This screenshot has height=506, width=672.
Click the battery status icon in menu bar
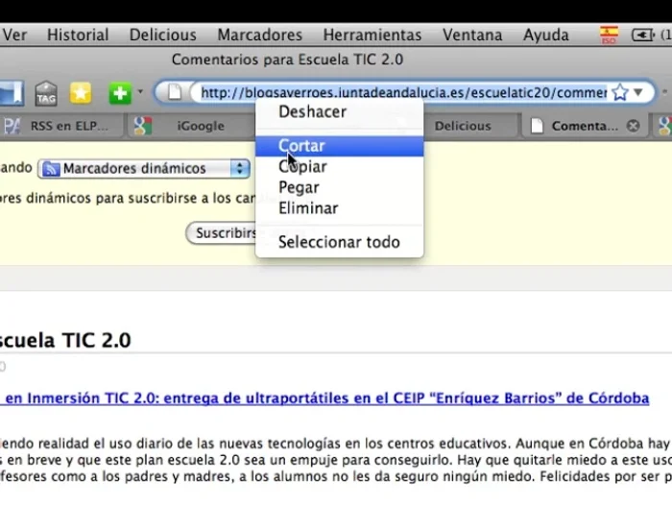point(642,35)
